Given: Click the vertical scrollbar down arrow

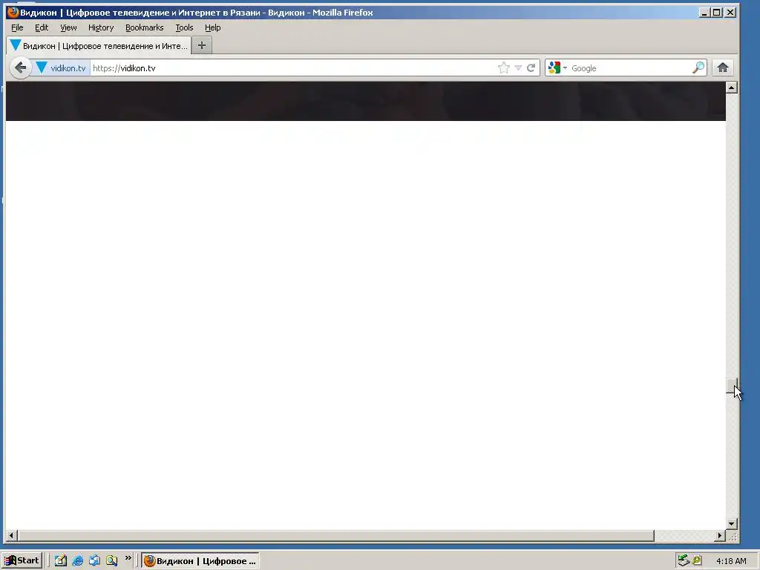Looking at the screenshot, I should [732, 523].
